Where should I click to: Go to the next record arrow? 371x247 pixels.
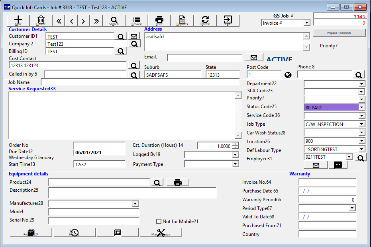tap(83, 21)
